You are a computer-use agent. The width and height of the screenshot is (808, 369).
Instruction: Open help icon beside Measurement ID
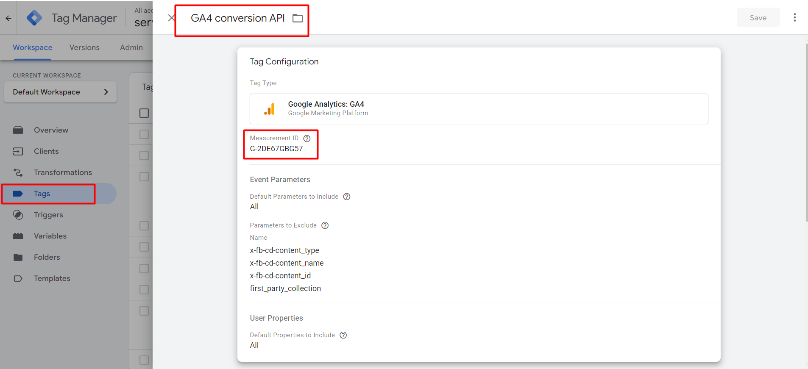[307, 138]
